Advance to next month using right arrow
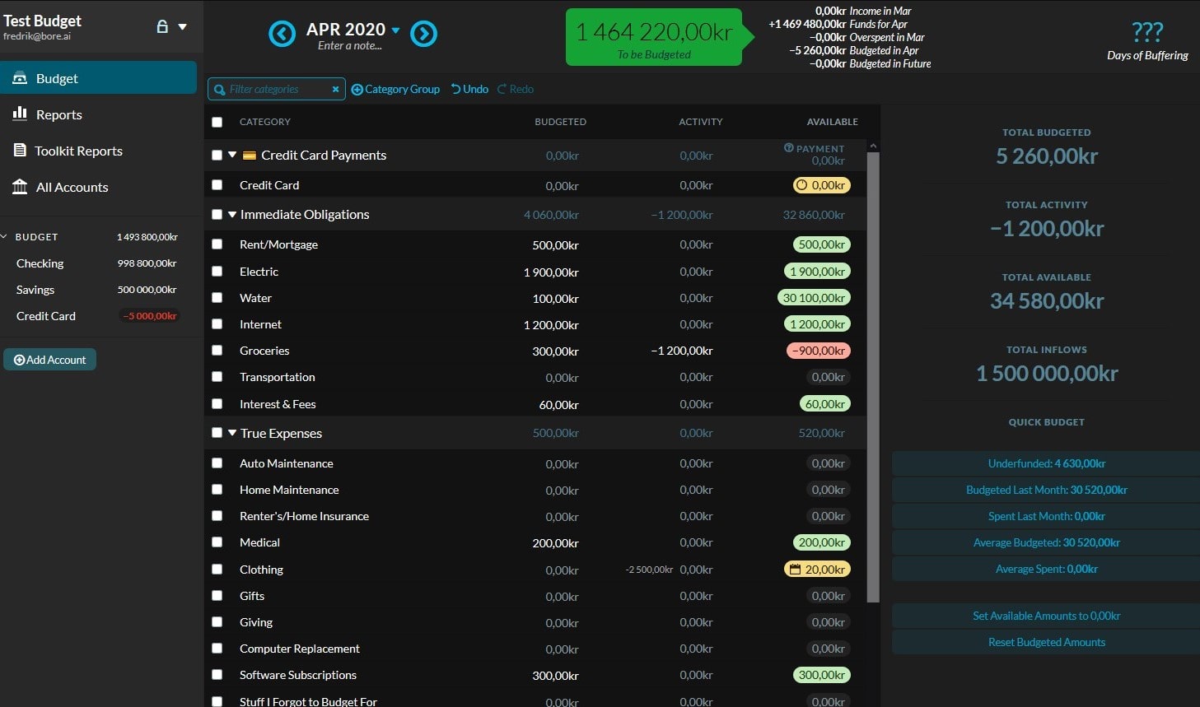This screenshot has width=1200, height=707. click(x=424, y=34)
